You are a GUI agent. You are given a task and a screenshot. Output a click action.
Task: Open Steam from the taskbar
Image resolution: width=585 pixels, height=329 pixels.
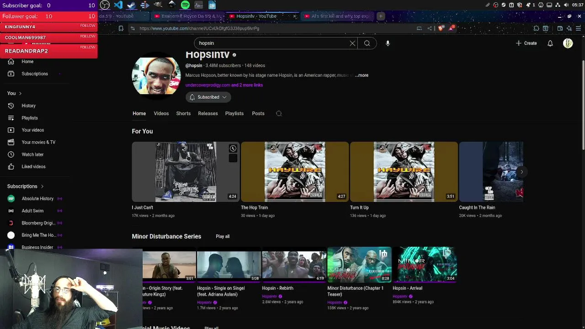(132, 5)
